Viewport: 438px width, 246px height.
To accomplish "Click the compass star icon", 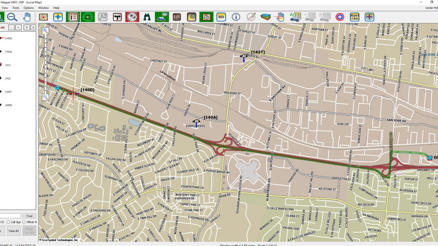I will 58,17.
